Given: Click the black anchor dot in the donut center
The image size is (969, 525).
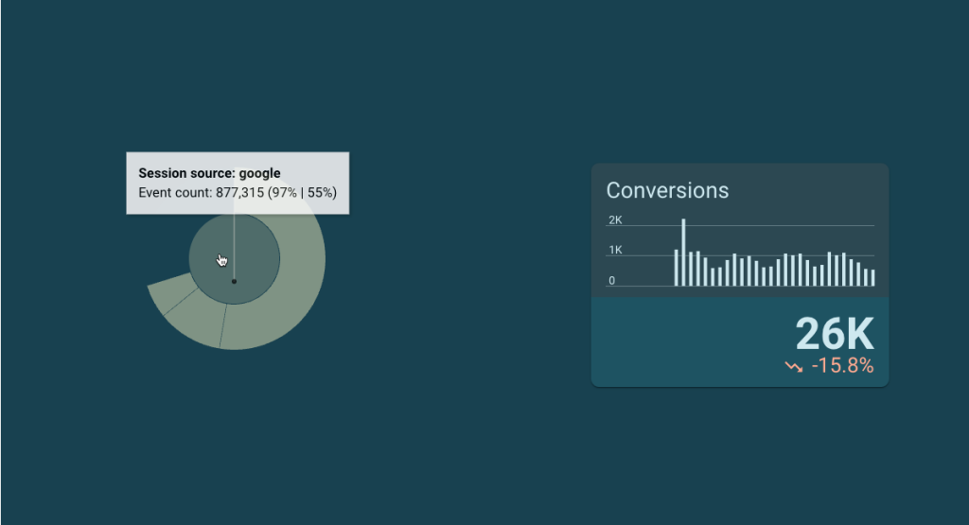Looking at the screenshot, I should click(235, 282).
